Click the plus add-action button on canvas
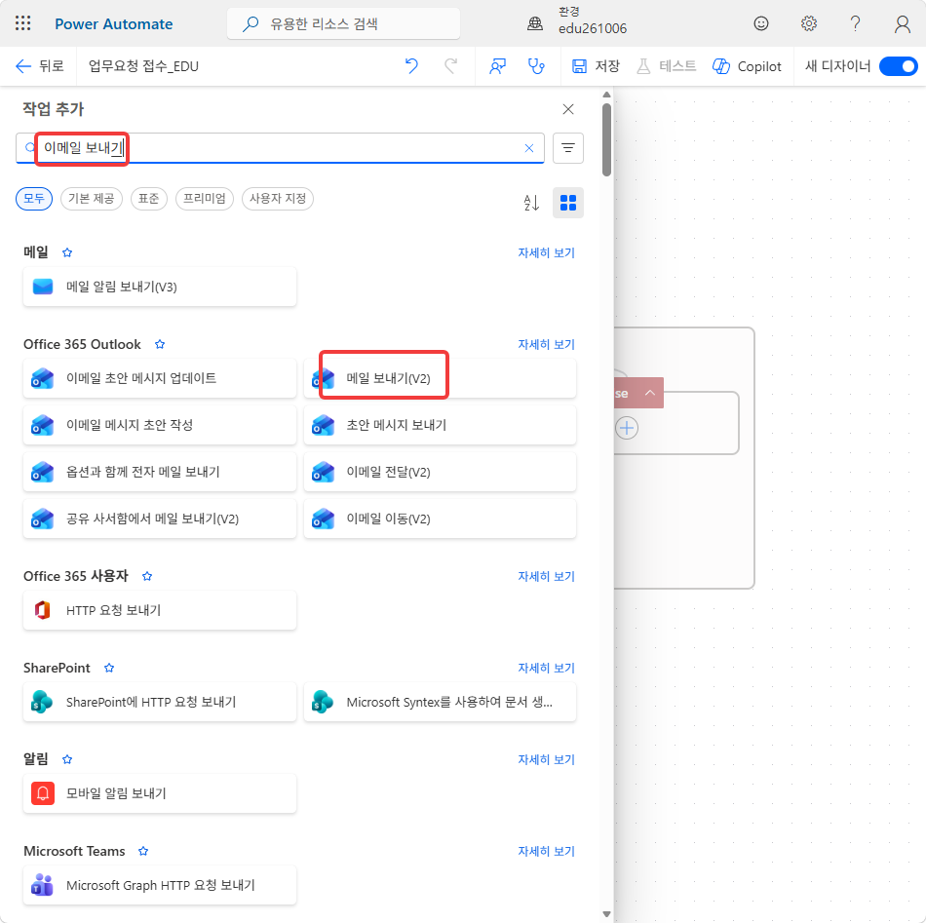926x923 pixels. (x=627, y=428)
